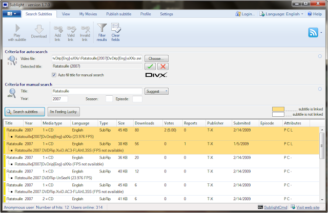
Task: Click the Login key icon
Action: 238,14
